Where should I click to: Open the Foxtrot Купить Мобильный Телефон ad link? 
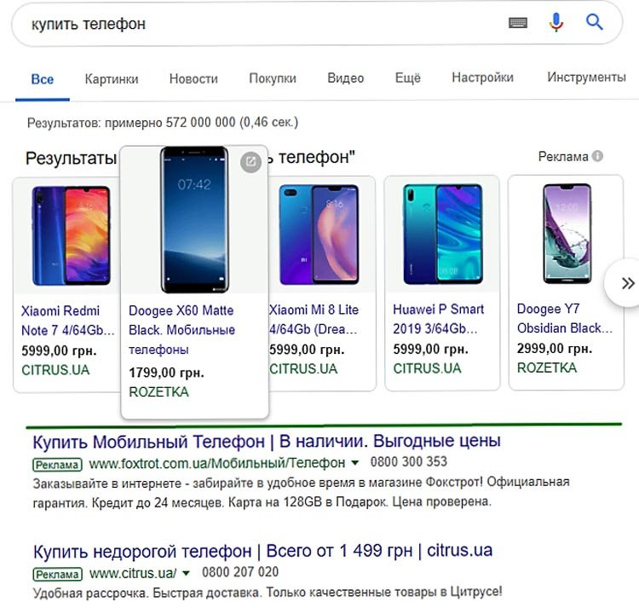(x=267, y=442)
